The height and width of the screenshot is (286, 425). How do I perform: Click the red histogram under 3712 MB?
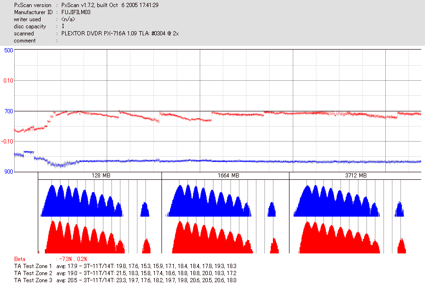coord(340,237)
